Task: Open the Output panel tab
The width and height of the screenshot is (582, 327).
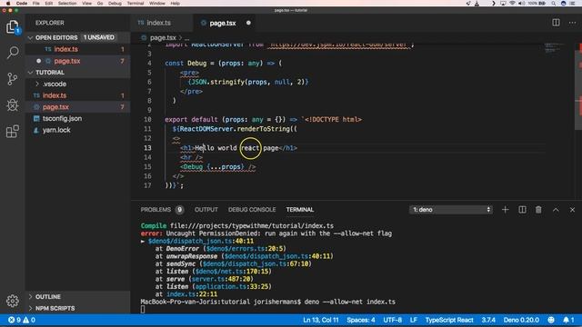Action: (x=206, y=210)
